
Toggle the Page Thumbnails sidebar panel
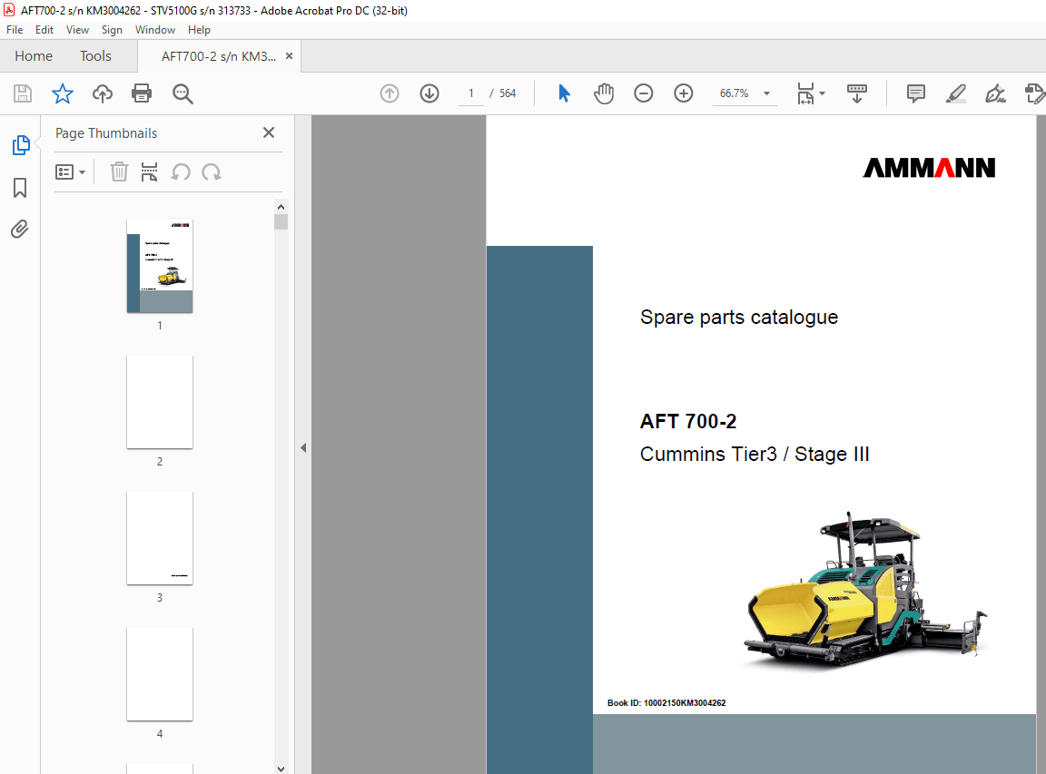point(20,144)
